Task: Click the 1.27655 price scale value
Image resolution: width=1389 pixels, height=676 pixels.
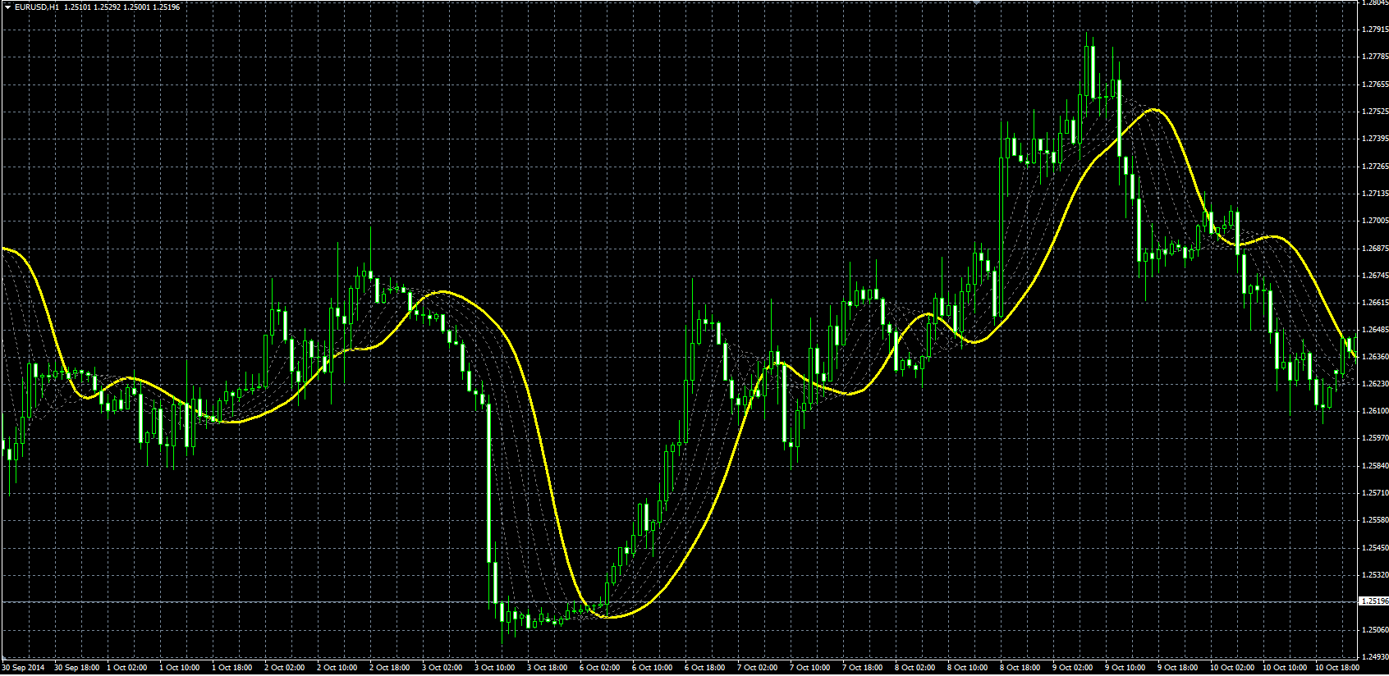Action: coord(1374,84)
